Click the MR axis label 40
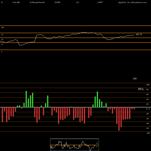Screen dimensions: 151x151 (x=147, y=99)
